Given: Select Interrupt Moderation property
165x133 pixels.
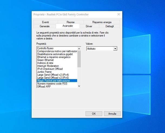Looking at the screenshot, I should 48,66.
